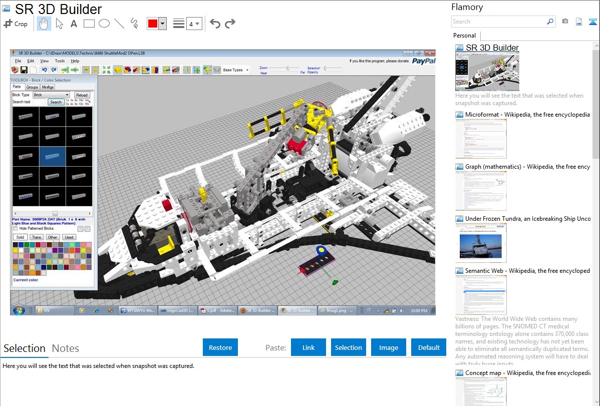The width and height of the screenshot is (600, 406).
Task: Click the PayPal donate logo in SR 3D Builder
Action: pos(424,61)
